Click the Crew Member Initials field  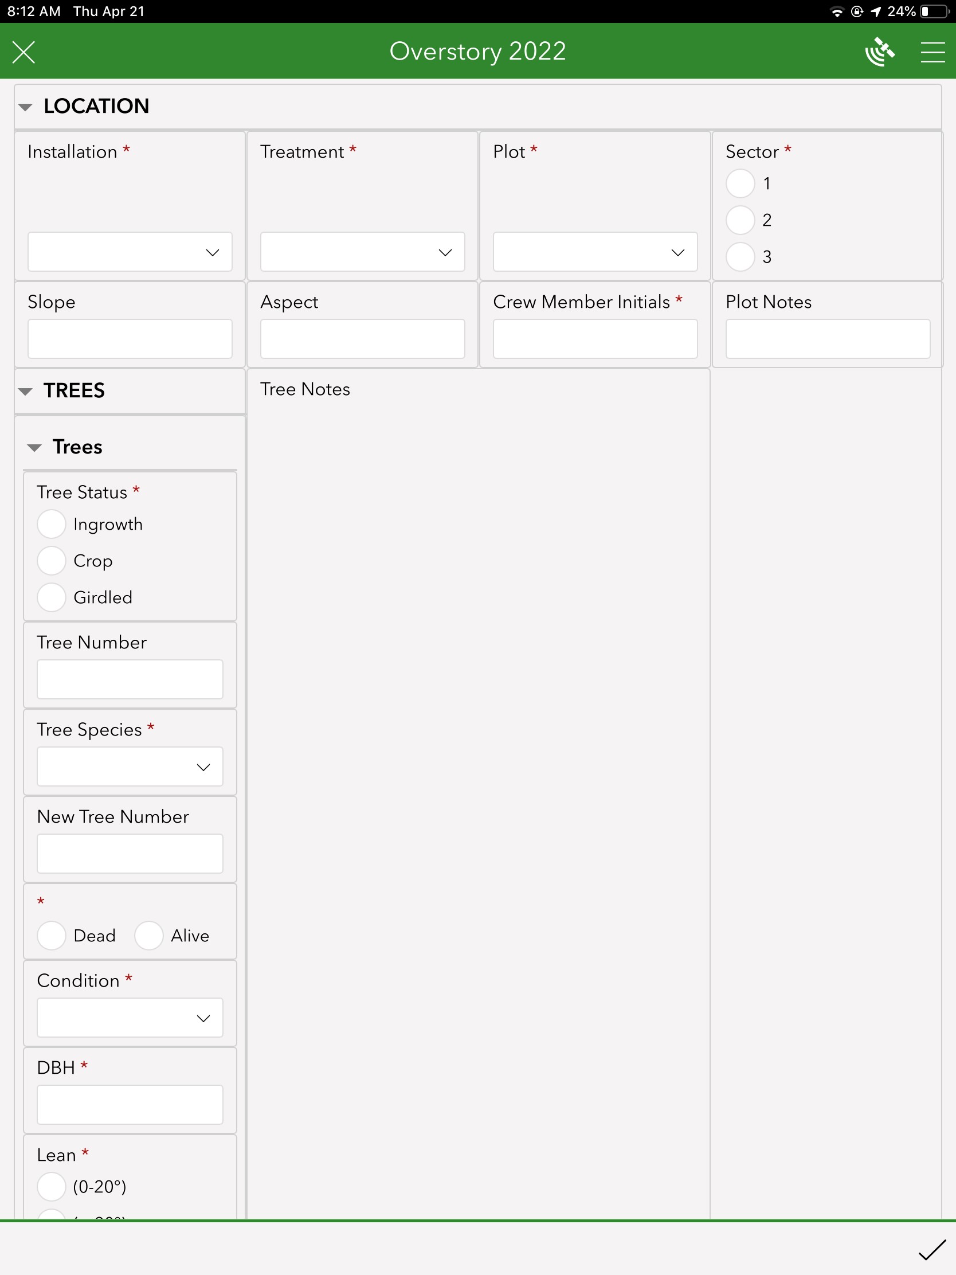pos(595,338)
